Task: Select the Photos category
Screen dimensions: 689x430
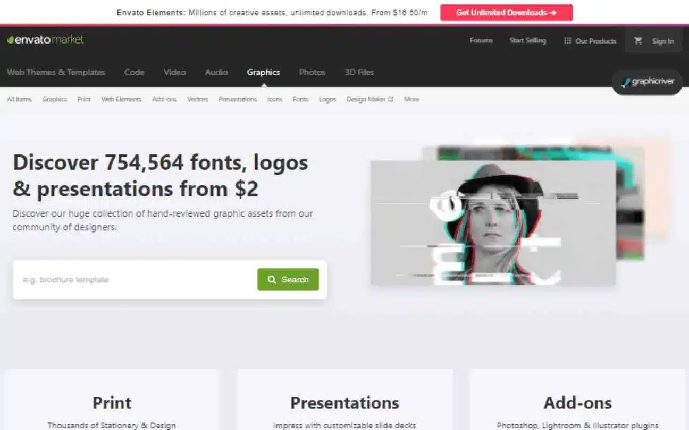Action: coord(312,72)
